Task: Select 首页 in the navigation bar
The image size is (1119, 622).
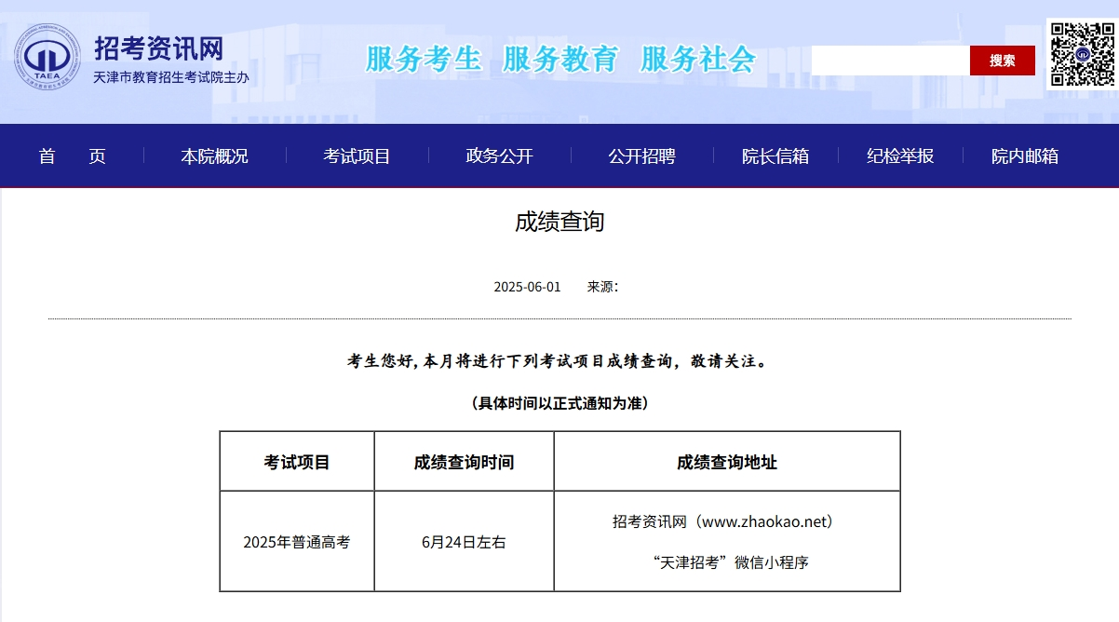Action: point(71,155)
